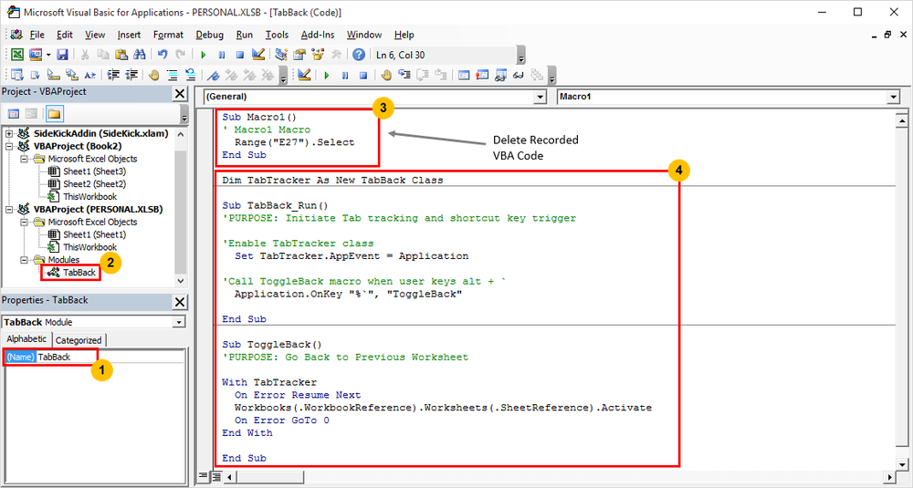Switch to Procedure View at bottom left
This screenshot has width=913, height=488.
(203, 476)
